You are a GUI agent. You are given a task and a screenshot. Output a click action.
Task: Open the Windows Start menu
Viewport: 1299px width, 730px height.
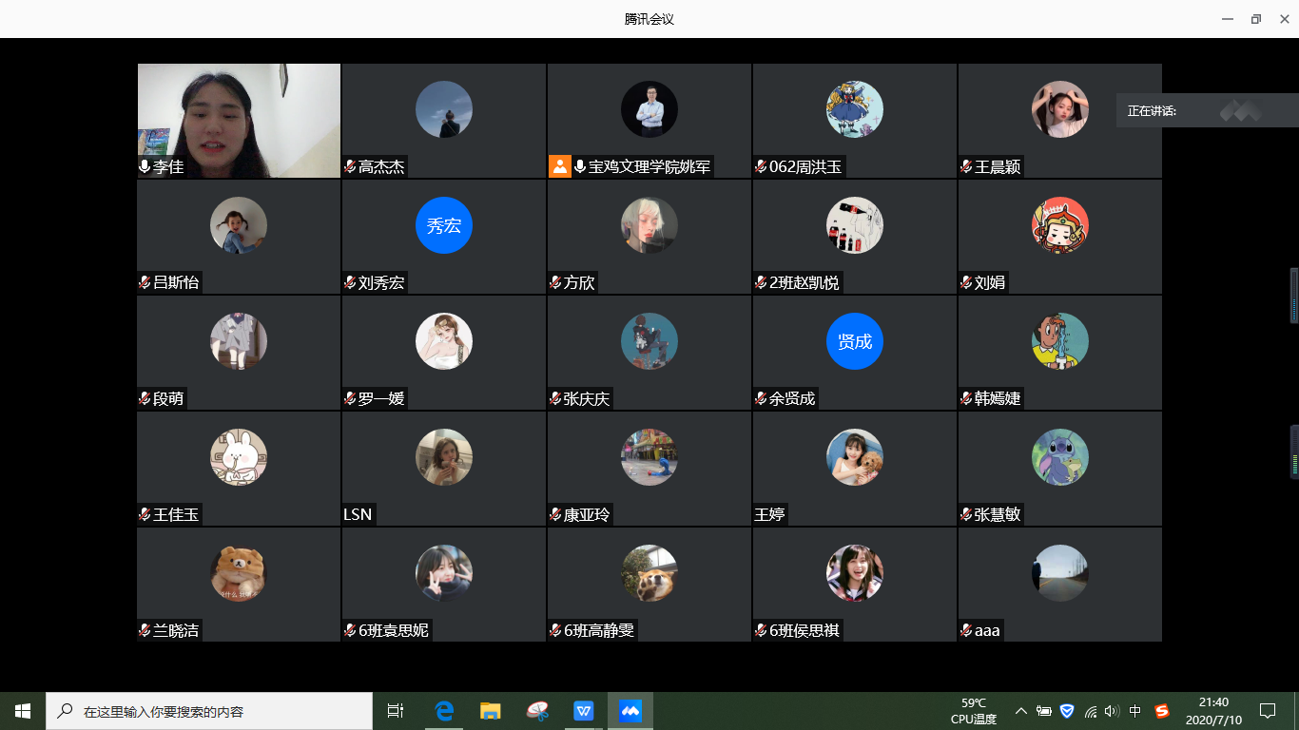click(x=23, y=711)
